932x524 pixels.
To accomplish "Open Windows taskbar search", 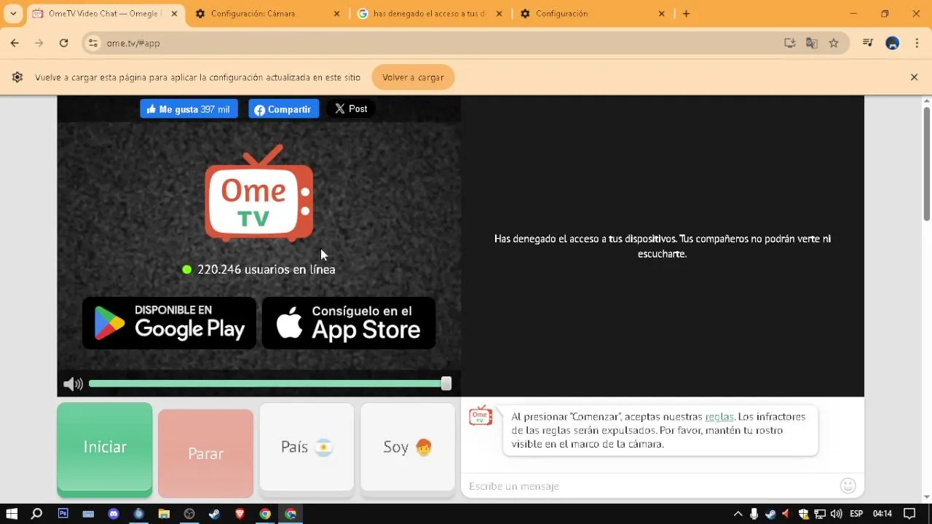I will point(37,514).
